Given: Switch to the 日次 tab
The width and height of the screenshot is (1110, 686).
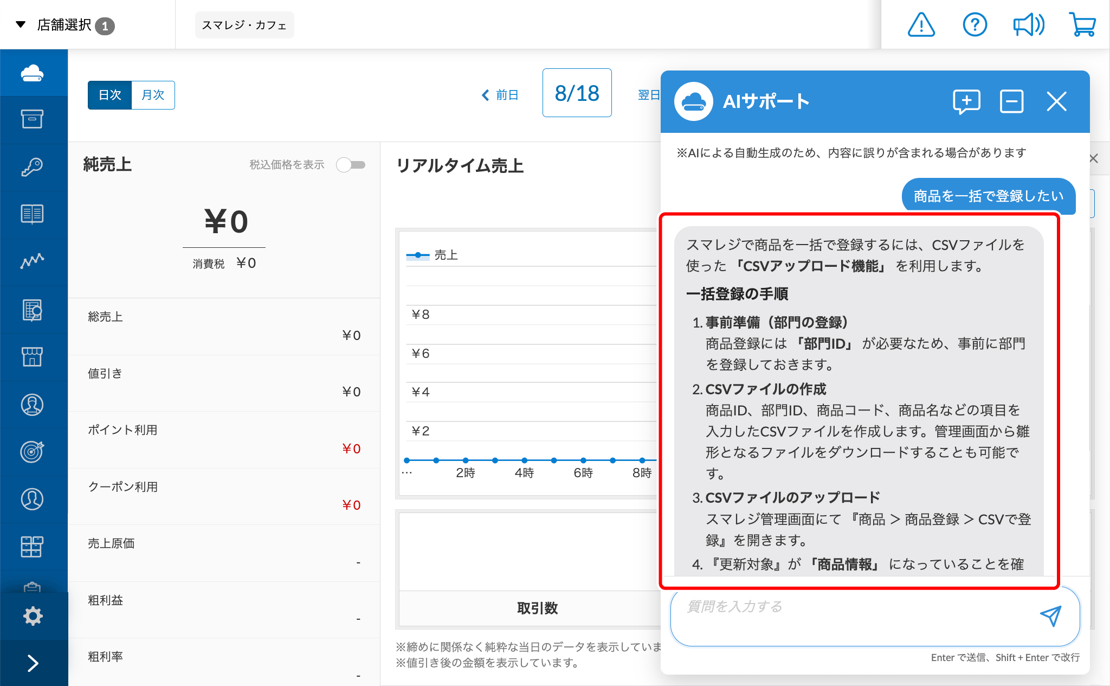Looking at the screenshot, I should click(x=110, y=95).
